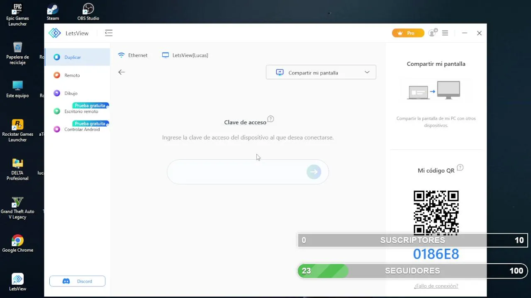The width and height of the screenshot is (531, 298).
Task: Select Dibujo in the sidebar
Action: [x=77, y=93]
